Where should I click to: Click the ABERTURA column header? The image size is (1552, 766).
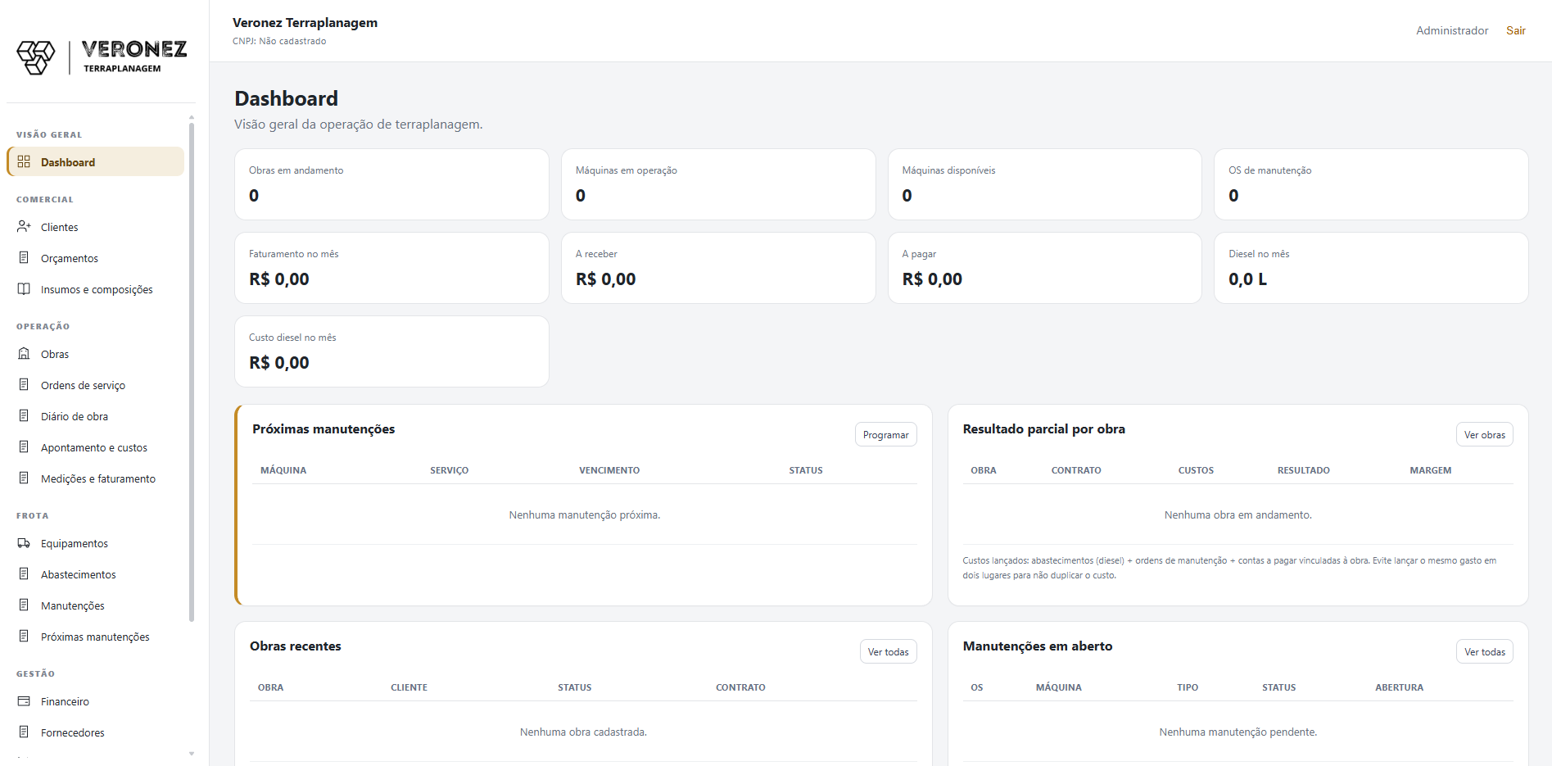(1399, 687)
